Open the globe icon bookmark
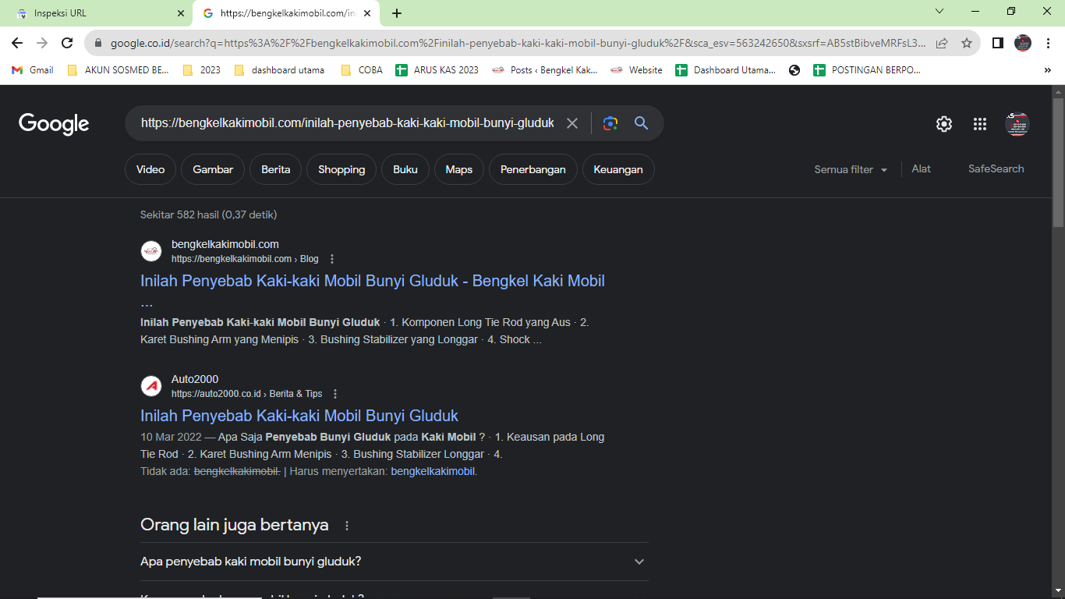The image size is (1065, 599). coord(794,70)
